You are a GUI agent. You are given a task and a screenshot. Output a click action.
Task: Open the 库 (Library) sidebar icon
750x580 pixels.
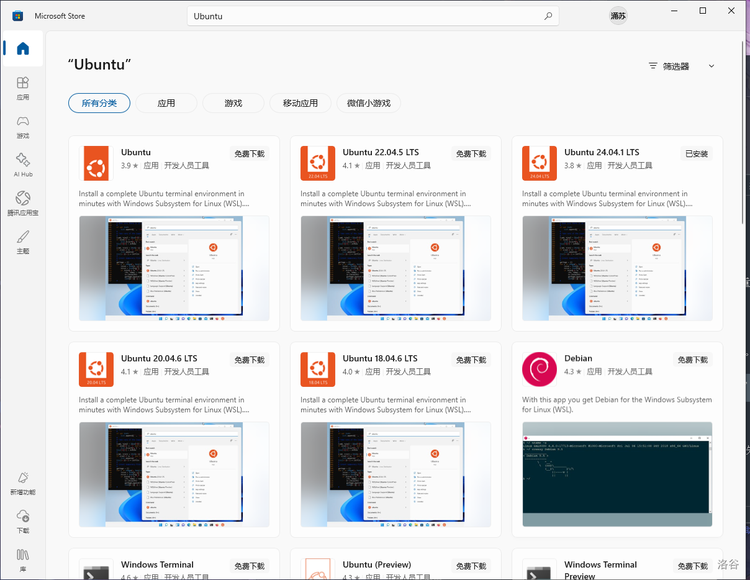pos(23,559)
